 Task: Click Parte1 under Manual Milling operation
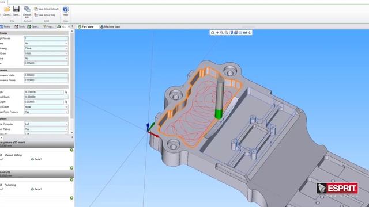point(36,159)
